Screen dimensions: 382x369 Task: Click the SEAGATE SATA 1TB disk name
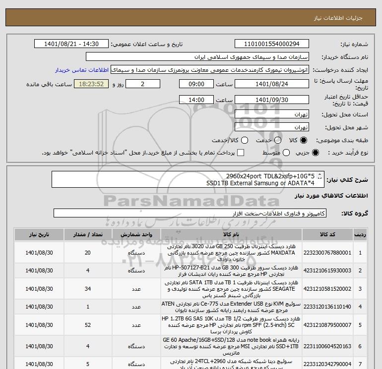point(231,289)
